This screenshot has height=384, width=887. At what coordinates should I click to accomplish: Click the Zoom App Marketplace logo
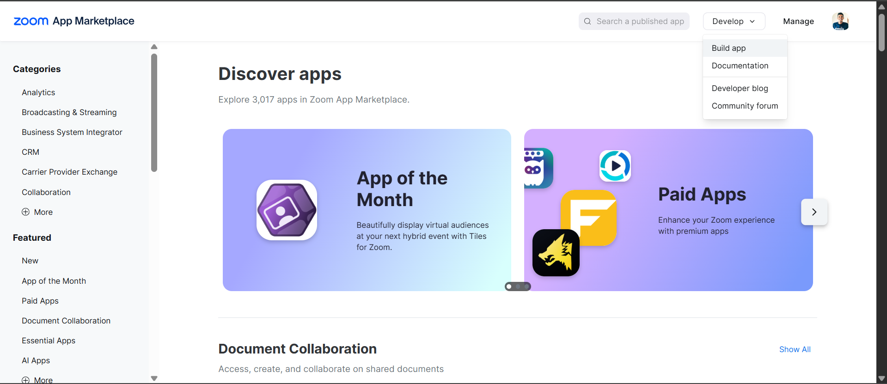point(74,21)
